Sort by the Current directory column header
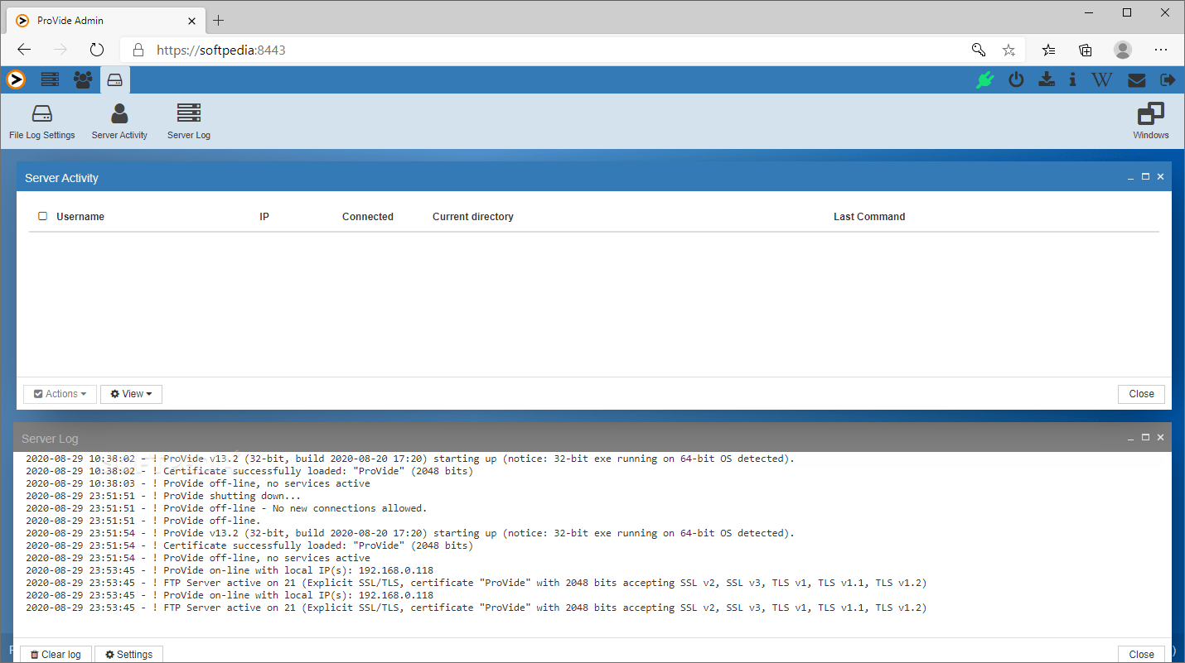The height and width of the screenshot is (663, 1185). coord(473,217)
